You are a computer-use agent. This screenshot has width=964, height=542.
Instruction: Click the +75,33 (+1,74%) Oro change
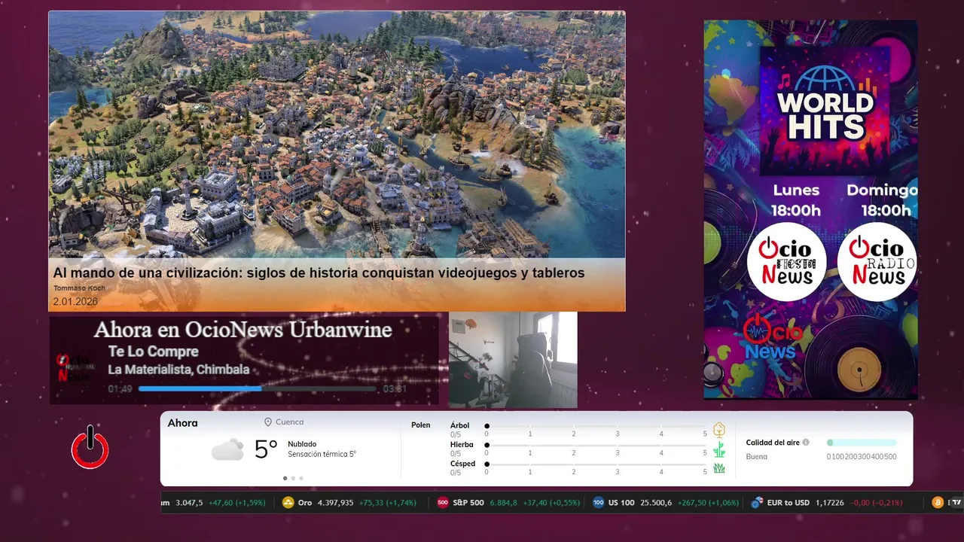click(387, 503)
